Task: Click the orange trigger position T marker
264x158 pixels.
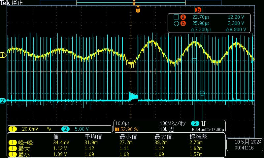Action: point(138,10)
